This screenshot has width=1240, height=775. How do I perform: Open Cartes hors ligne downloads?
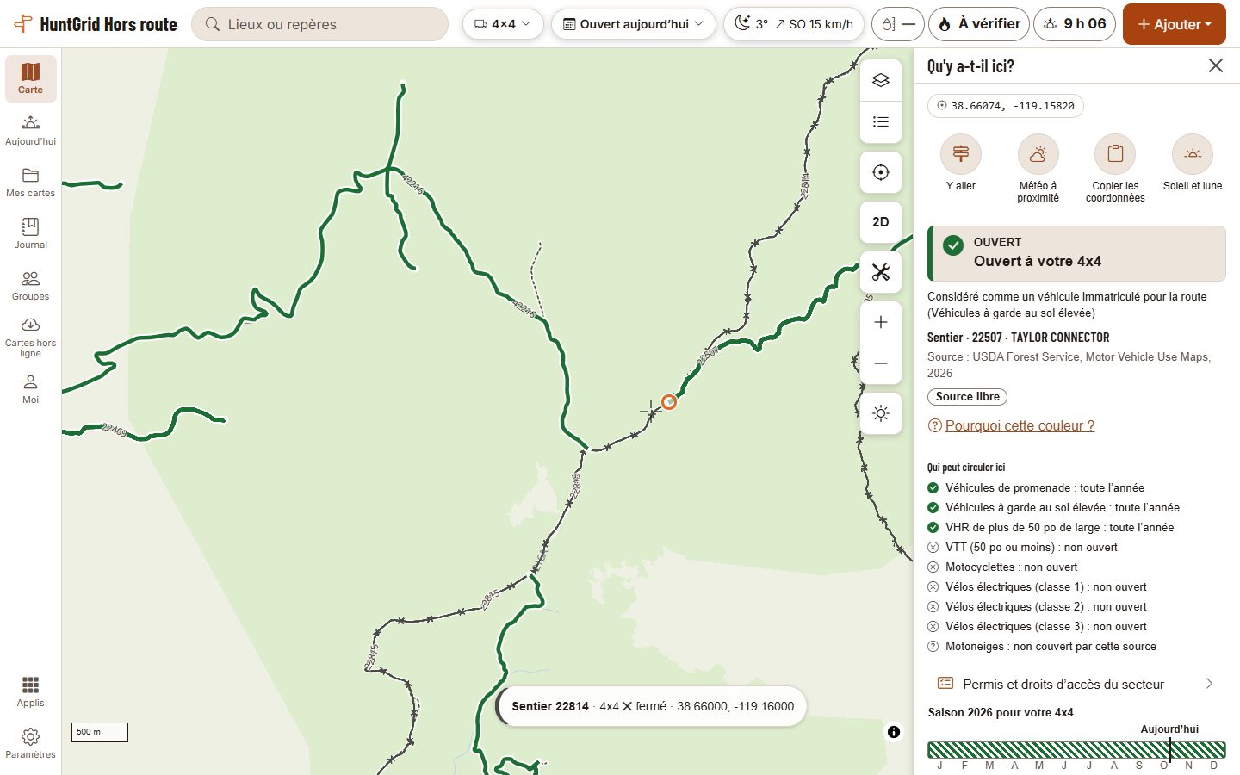[x=31, y=338]
